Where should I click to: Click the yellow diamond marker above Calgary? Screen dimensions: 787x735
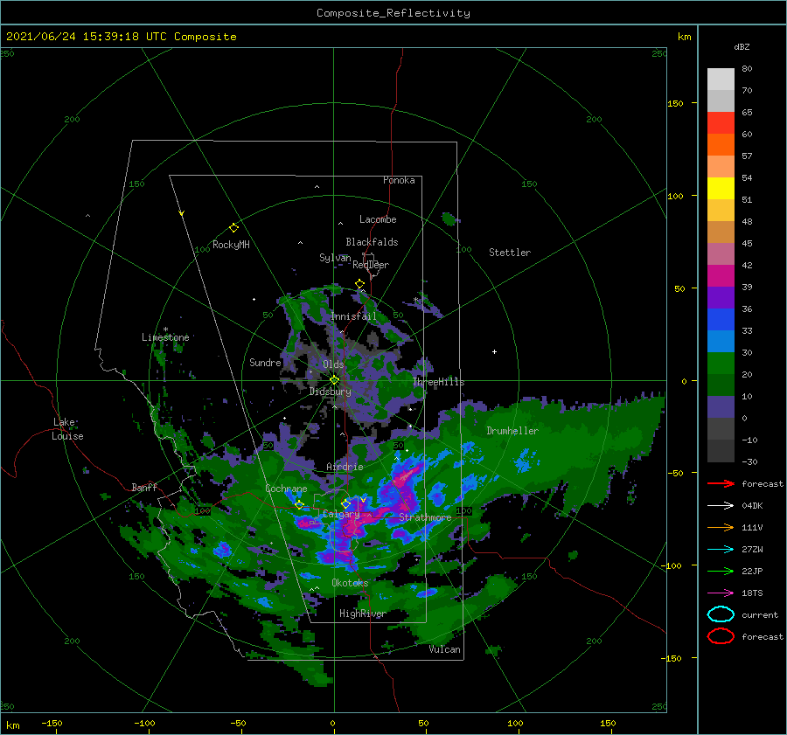[345, 503]
